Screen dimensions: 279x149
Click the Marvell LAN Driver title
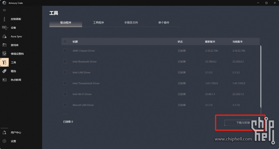tap(83, 105)
